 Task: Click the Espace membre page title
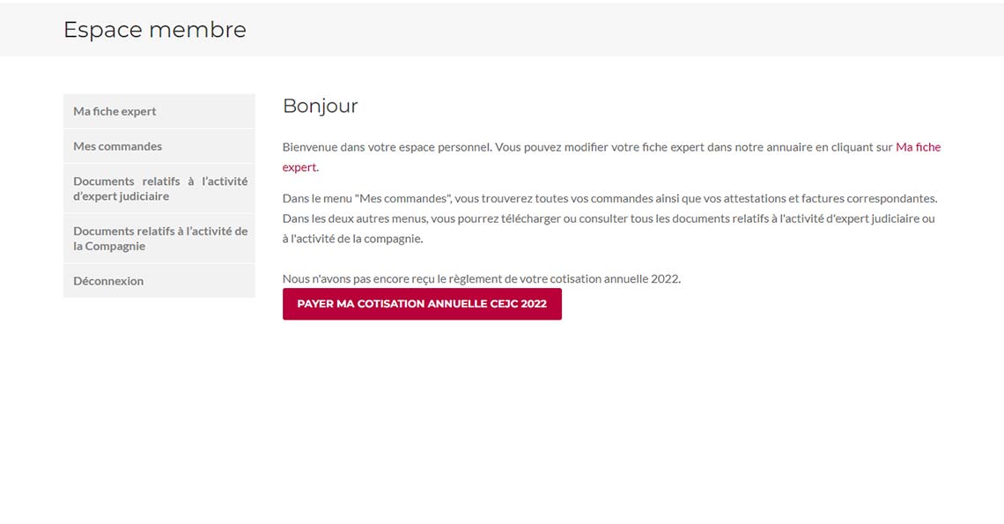155,29
